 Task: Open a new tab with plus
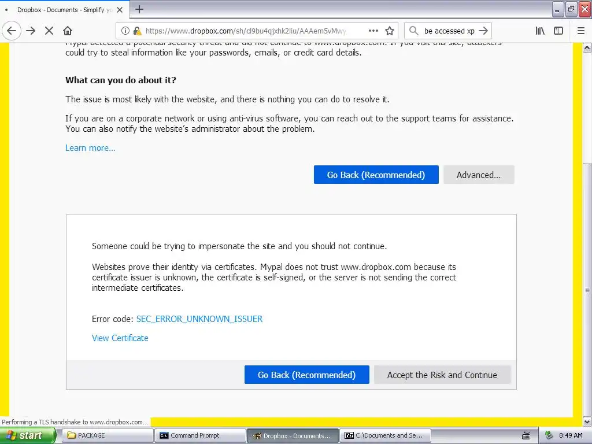[x=139, y=9]
